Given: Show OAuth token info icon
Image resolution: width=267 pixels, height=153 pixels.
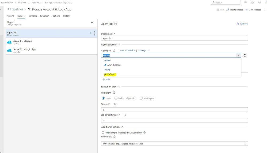Looking at the screenshot, I should (x=144, y=132).
